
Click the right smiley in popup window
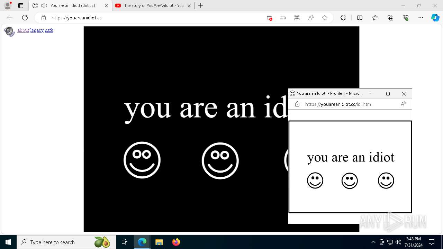point(386,180)
